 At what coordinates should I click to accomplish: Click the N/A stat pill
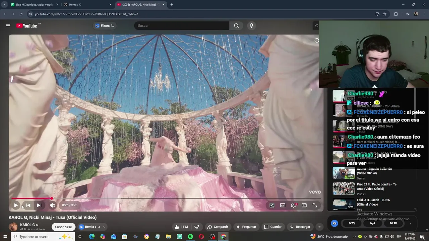coord(373,223)
